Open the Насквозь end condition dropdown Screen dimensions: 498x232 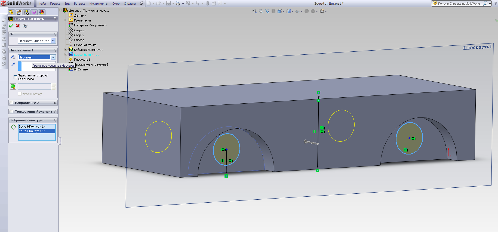[53, 57]
